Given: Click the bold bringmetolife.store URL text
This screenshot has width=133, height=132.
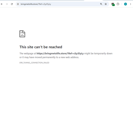Looking at the screenshot, I should [x=60, y=53].
